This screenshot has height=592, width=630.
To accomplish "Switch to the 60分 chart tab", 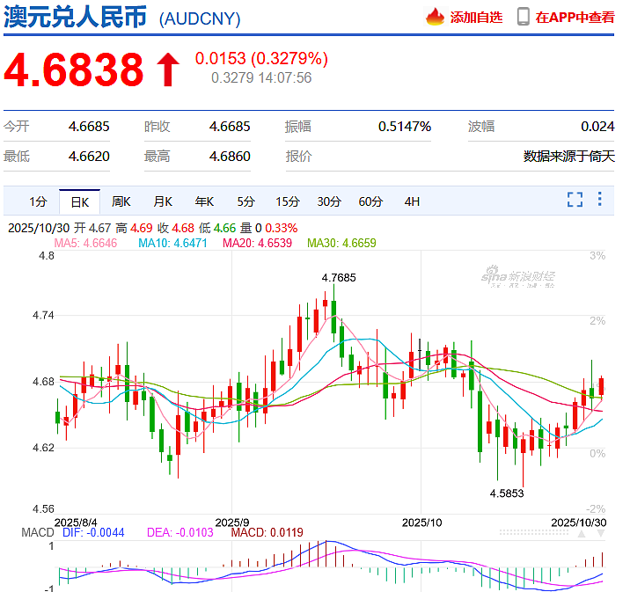I will tap(370, 201).
